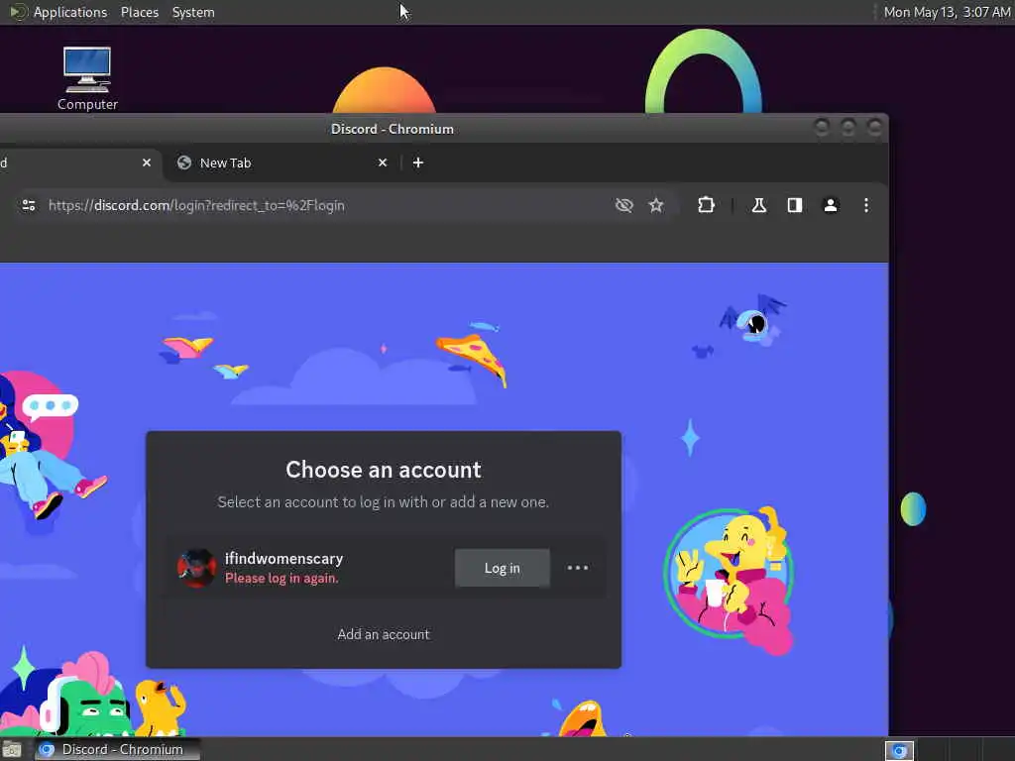Open the Chromium profile icon
Viewport: 1015px width, 761px height.
pos(831,205)
